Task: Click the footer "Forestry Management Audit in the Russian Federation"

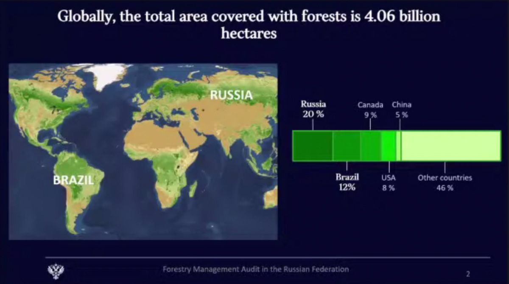Action: tap(256, 269)
